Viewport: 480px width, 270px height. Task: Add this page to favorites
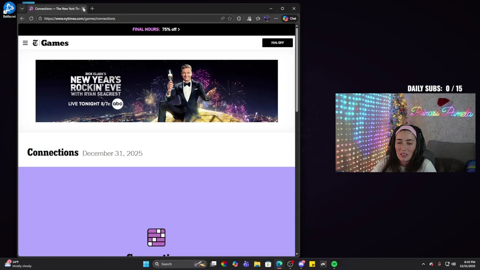click(230, 18)
